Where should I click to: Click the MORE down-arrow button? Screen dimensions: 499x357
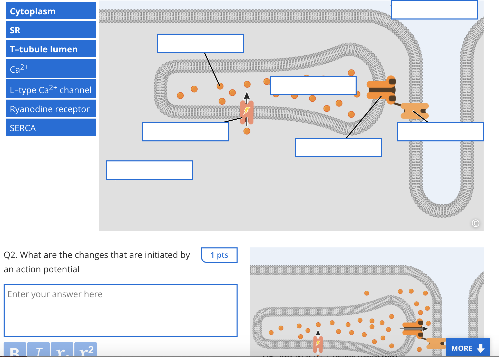click(468, 348)
